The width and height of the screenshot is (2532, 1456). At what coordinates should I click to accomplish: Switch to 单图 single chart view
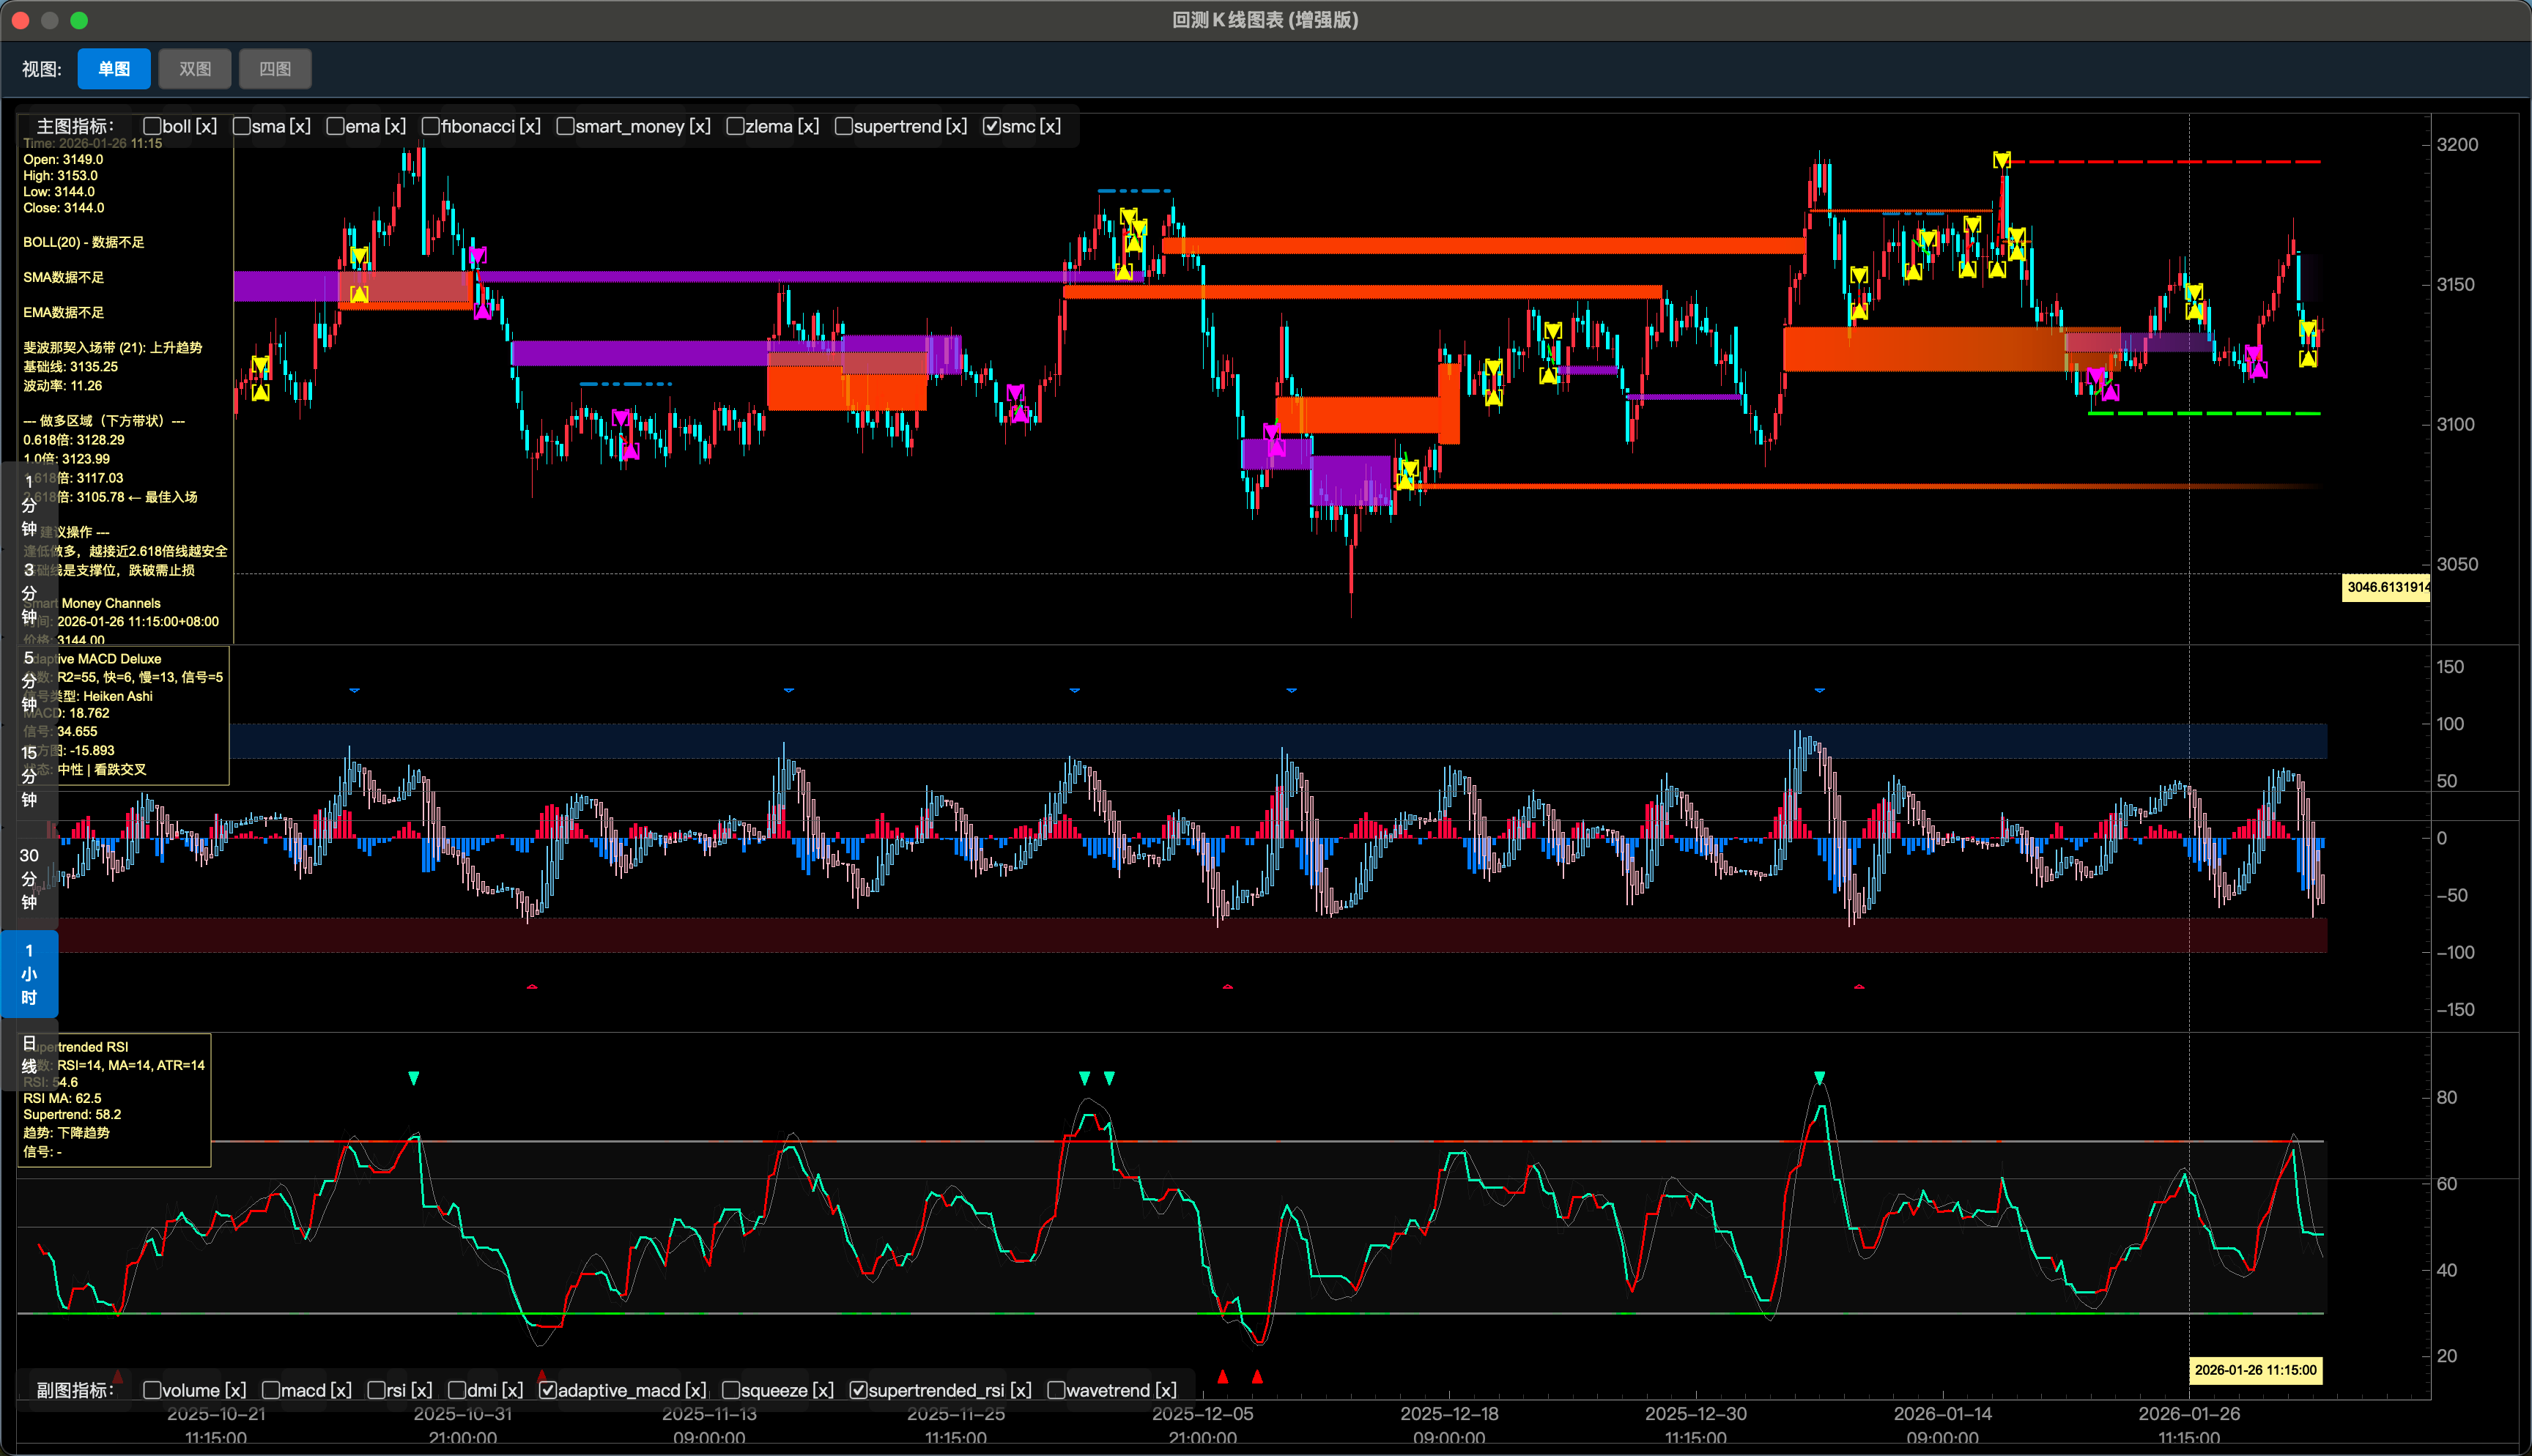click(114, 69)
